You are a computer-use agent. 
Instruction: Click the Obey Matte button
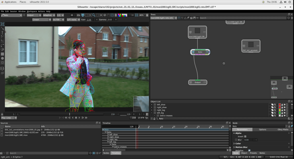(x=283, y=129)
